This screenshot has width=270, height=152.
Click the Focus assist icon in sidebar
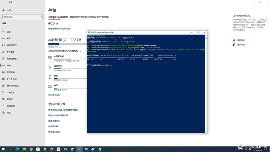coord(4,52)
